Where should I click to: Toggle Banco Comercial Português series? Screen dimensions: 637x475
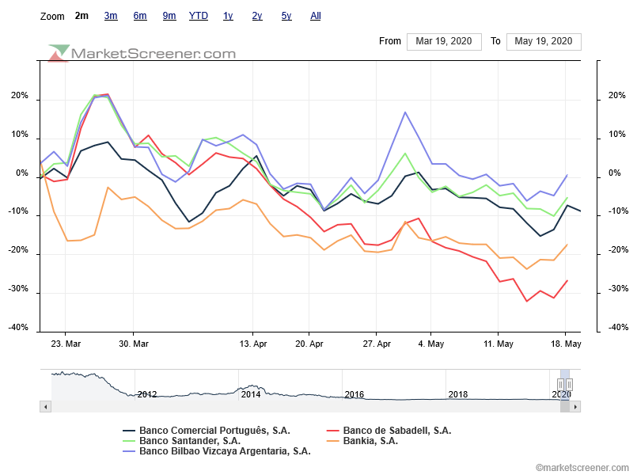207,431
